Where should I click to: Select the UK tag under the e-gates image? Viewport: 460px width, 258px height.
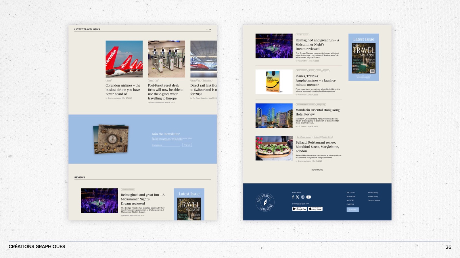[157, 80]
